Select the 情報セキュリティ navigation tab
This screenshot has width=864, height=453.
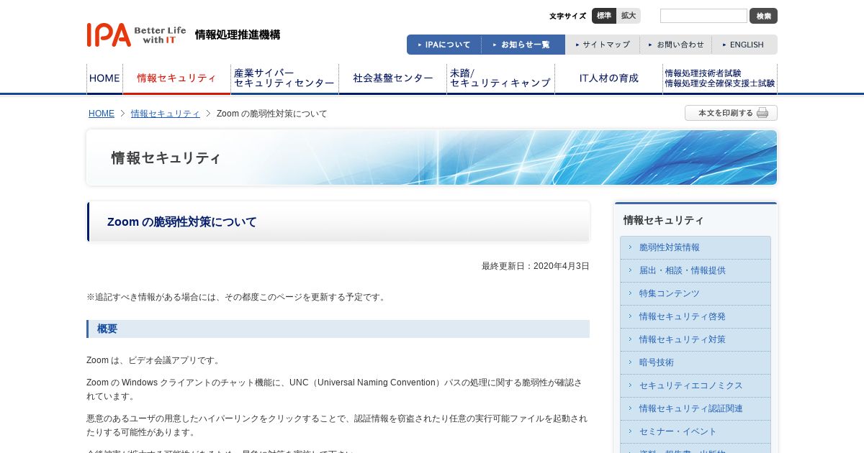point(176,78)
